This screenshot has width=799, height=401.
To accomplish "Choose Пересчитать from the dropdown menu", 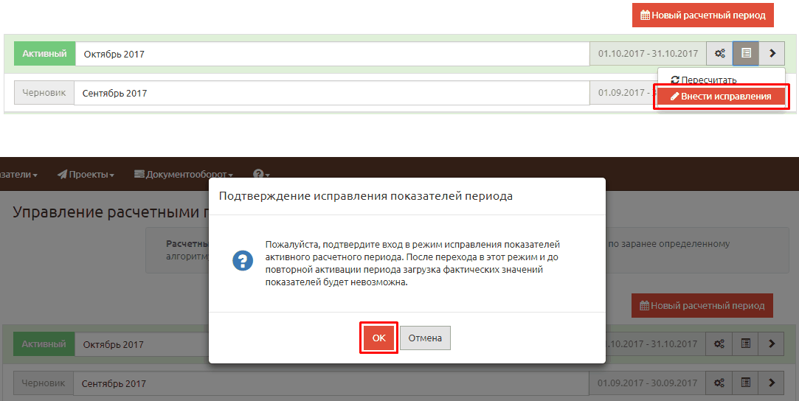I will [703, 80].
